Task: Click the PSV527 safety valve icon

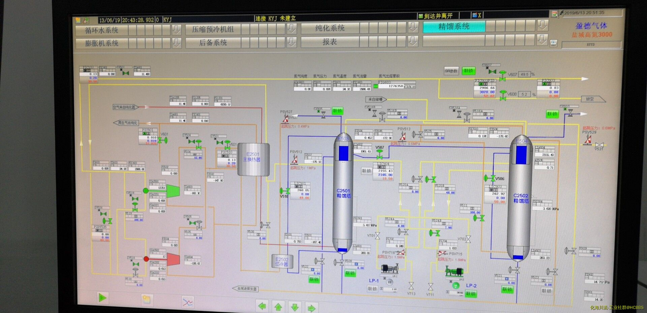Action: click(286, 118)
